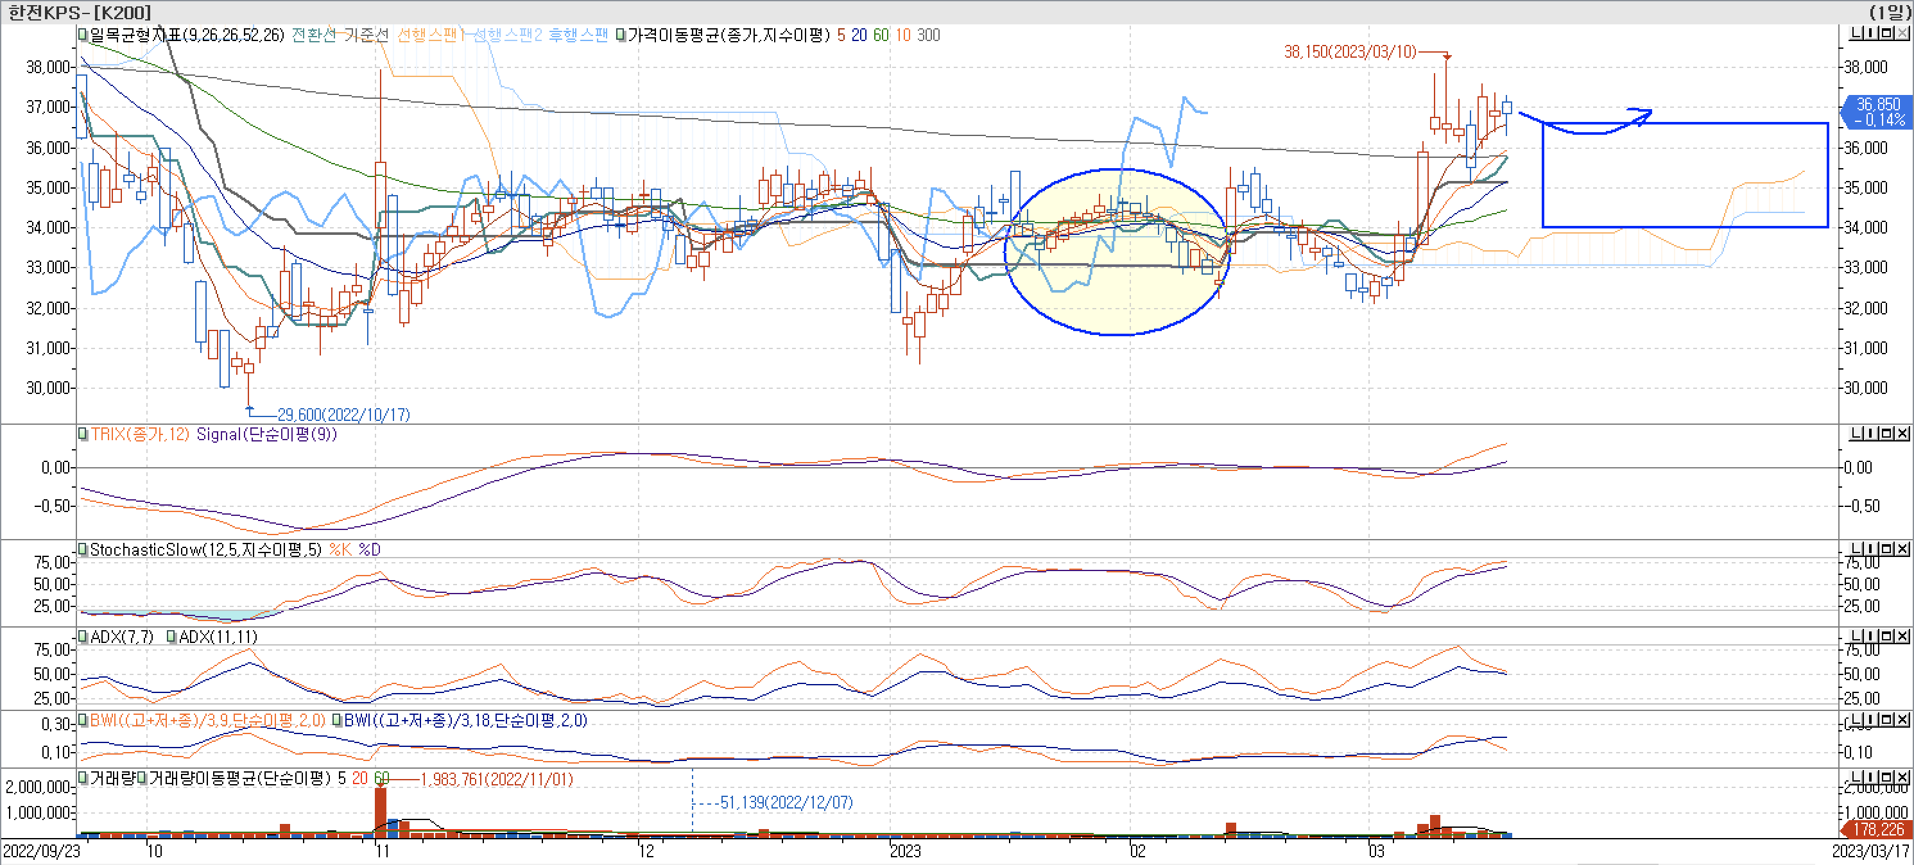Close the TRIX indicator panel
The height and width of the screenshot is (865, 1914).
[1903, 433]
